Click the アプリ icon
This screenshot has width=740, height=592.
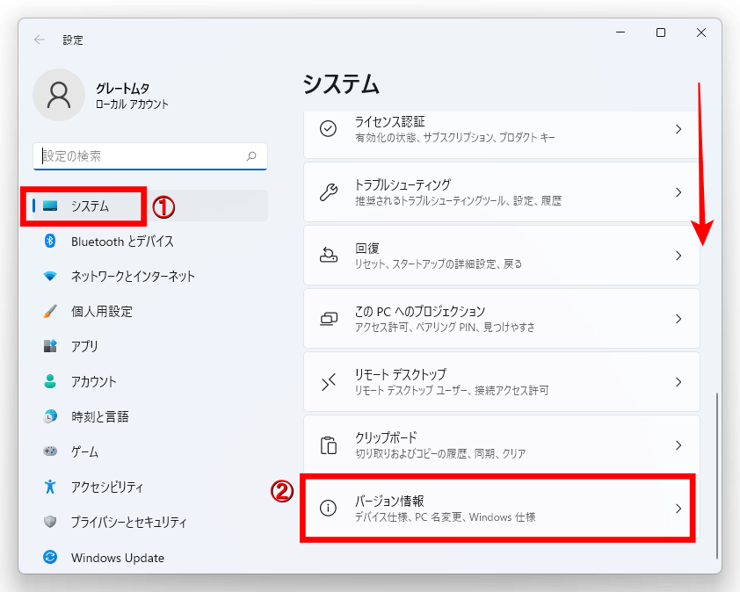[x=50, y=346]
